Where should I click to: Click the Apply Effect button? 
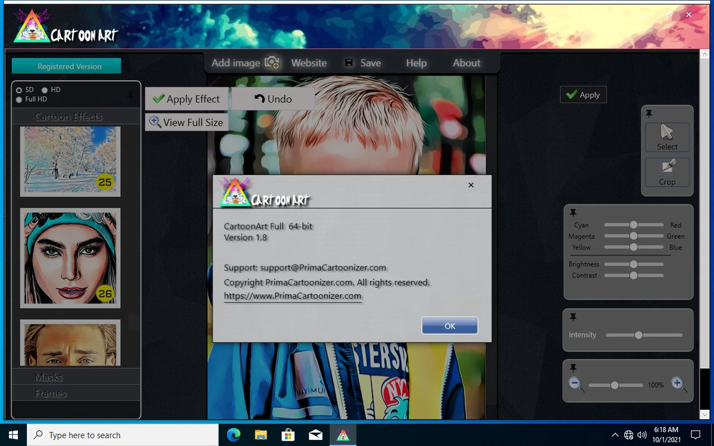(x=187, y=99)
